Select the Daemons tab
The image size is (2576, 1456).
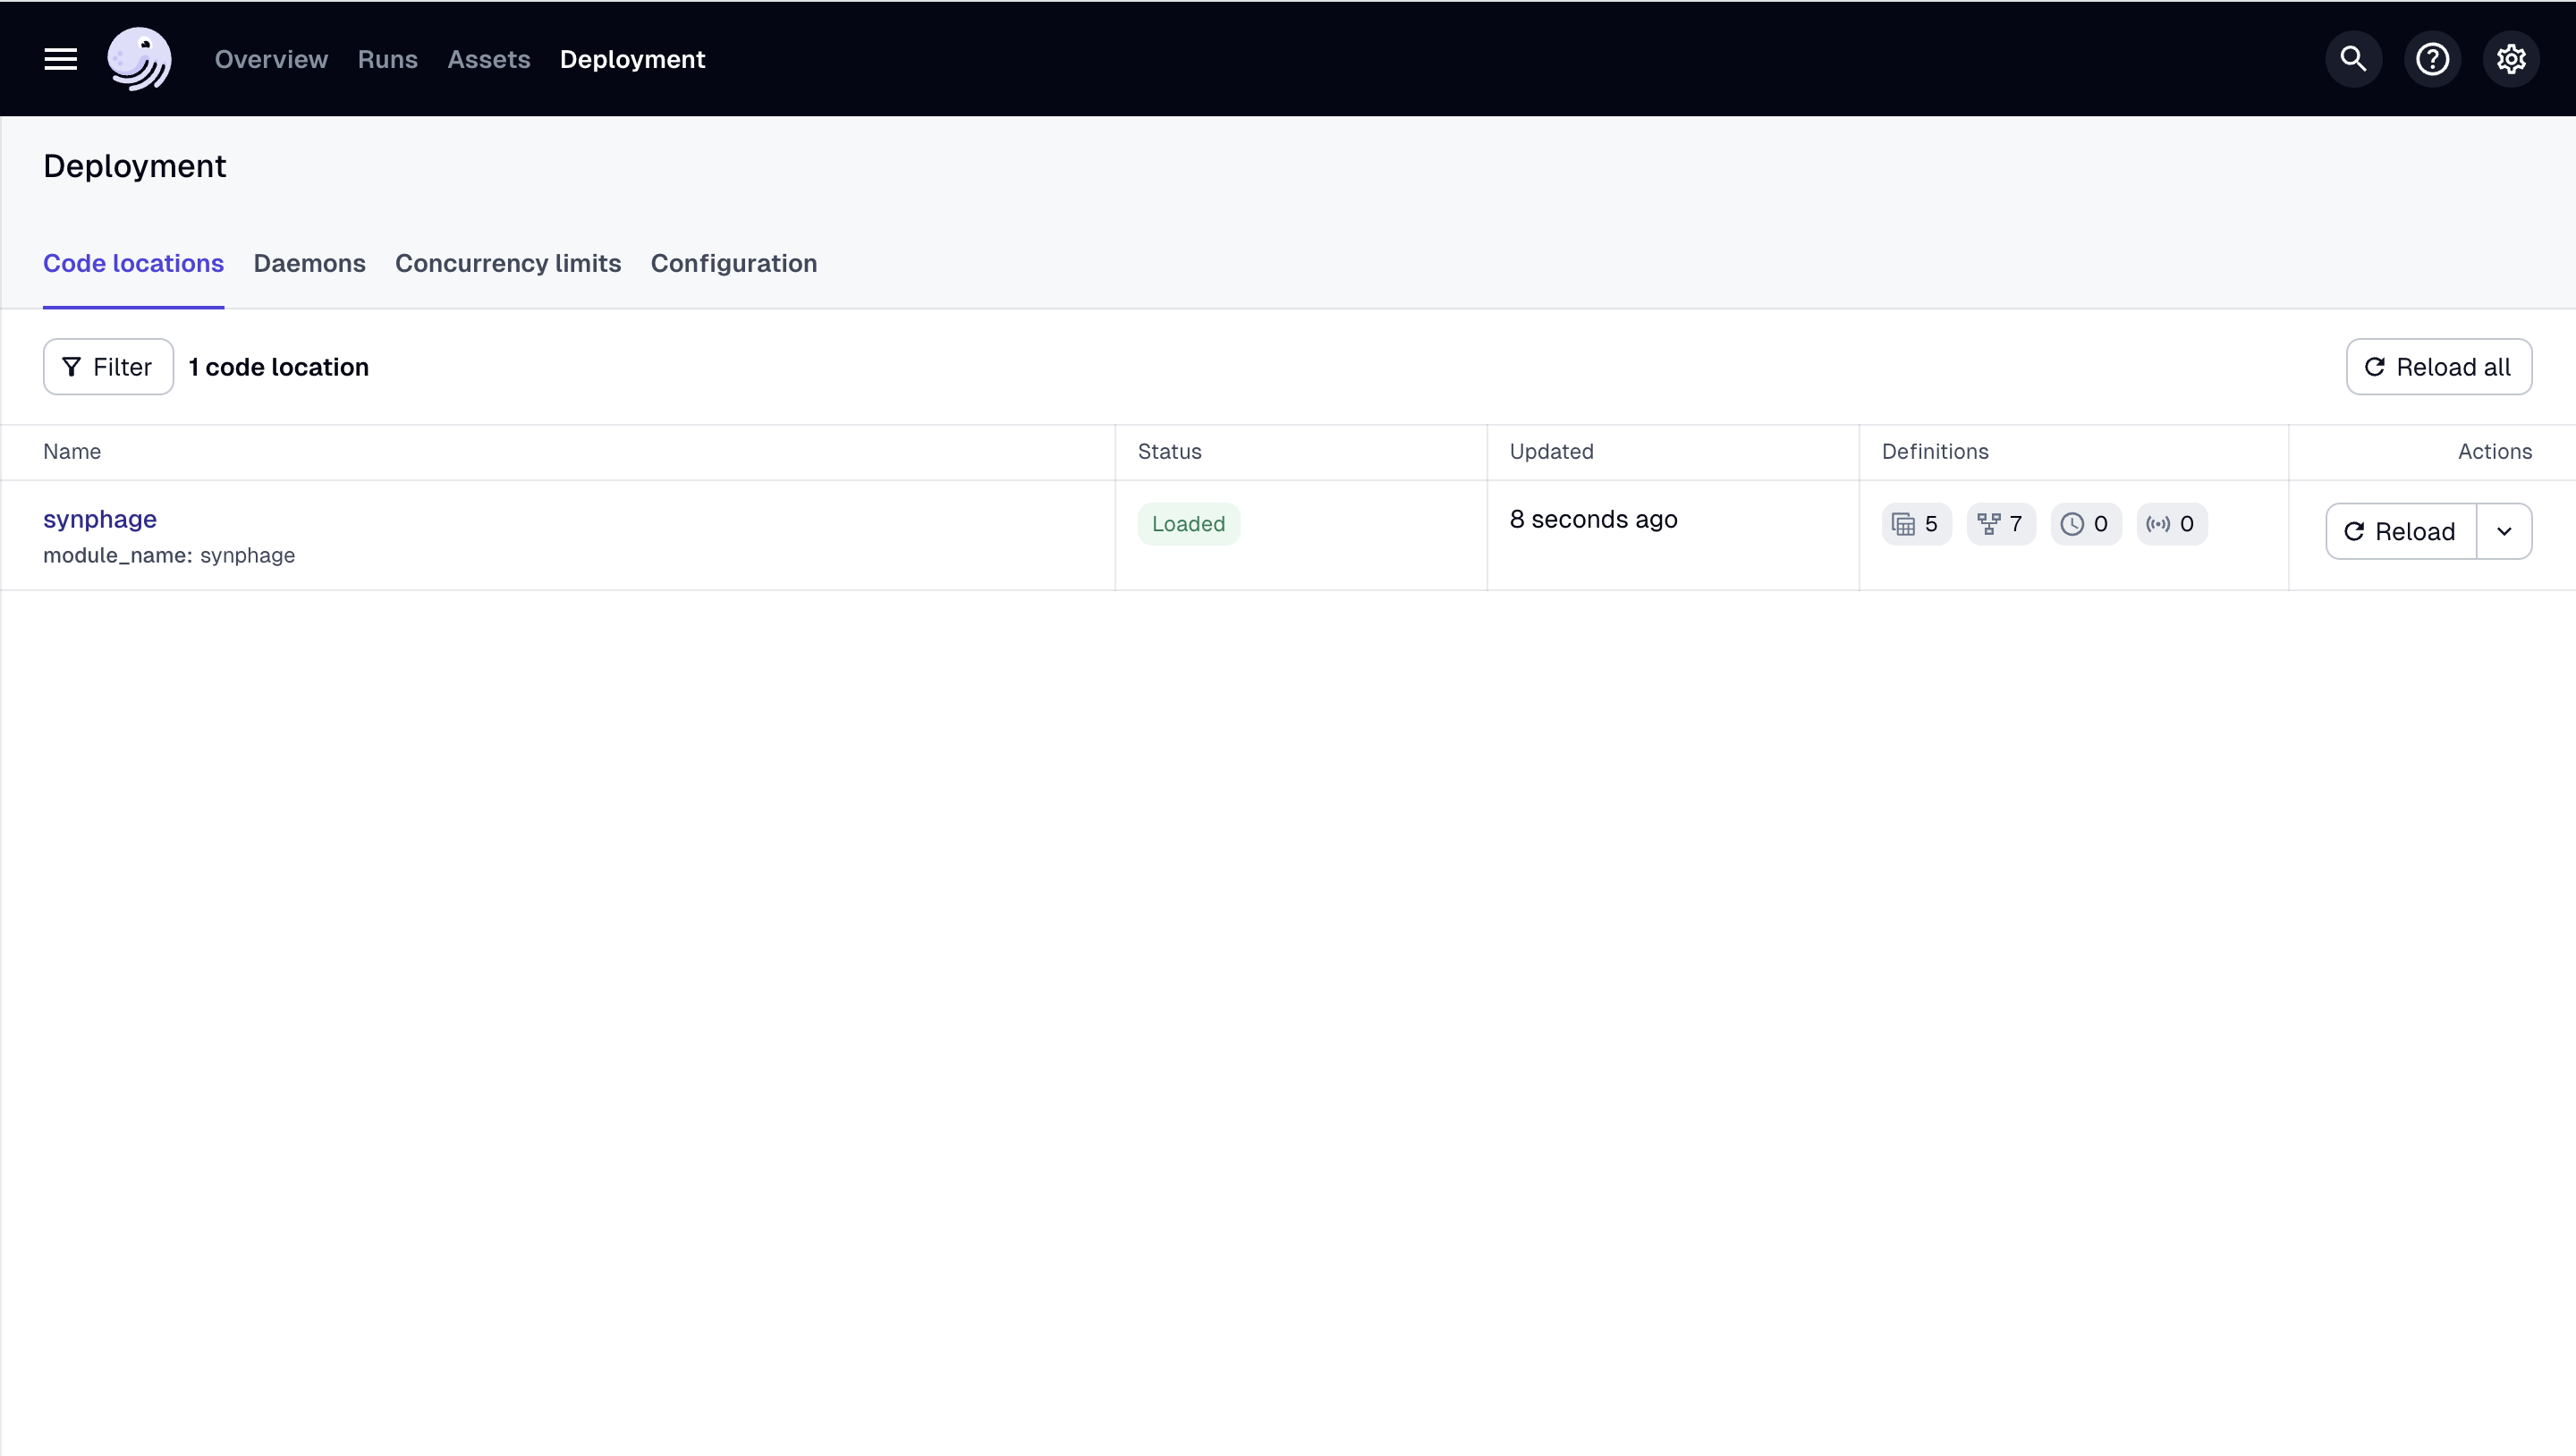pyautogui.click(x=309, y=262)
